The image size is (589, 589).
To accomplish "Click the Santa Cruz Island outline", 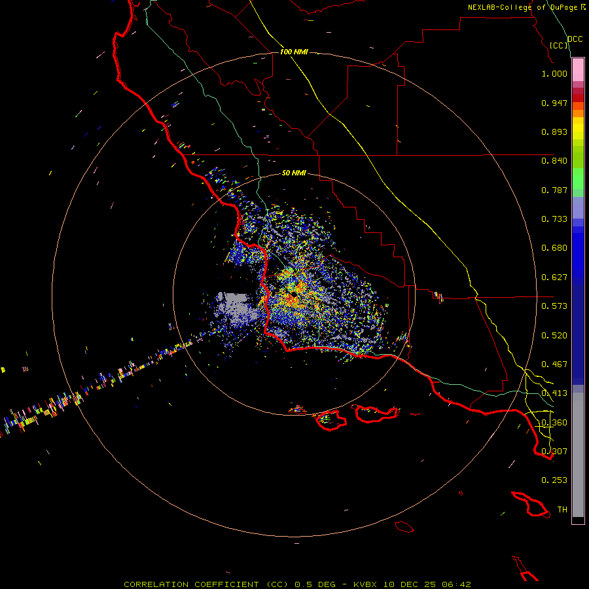I will click(376, 413).
